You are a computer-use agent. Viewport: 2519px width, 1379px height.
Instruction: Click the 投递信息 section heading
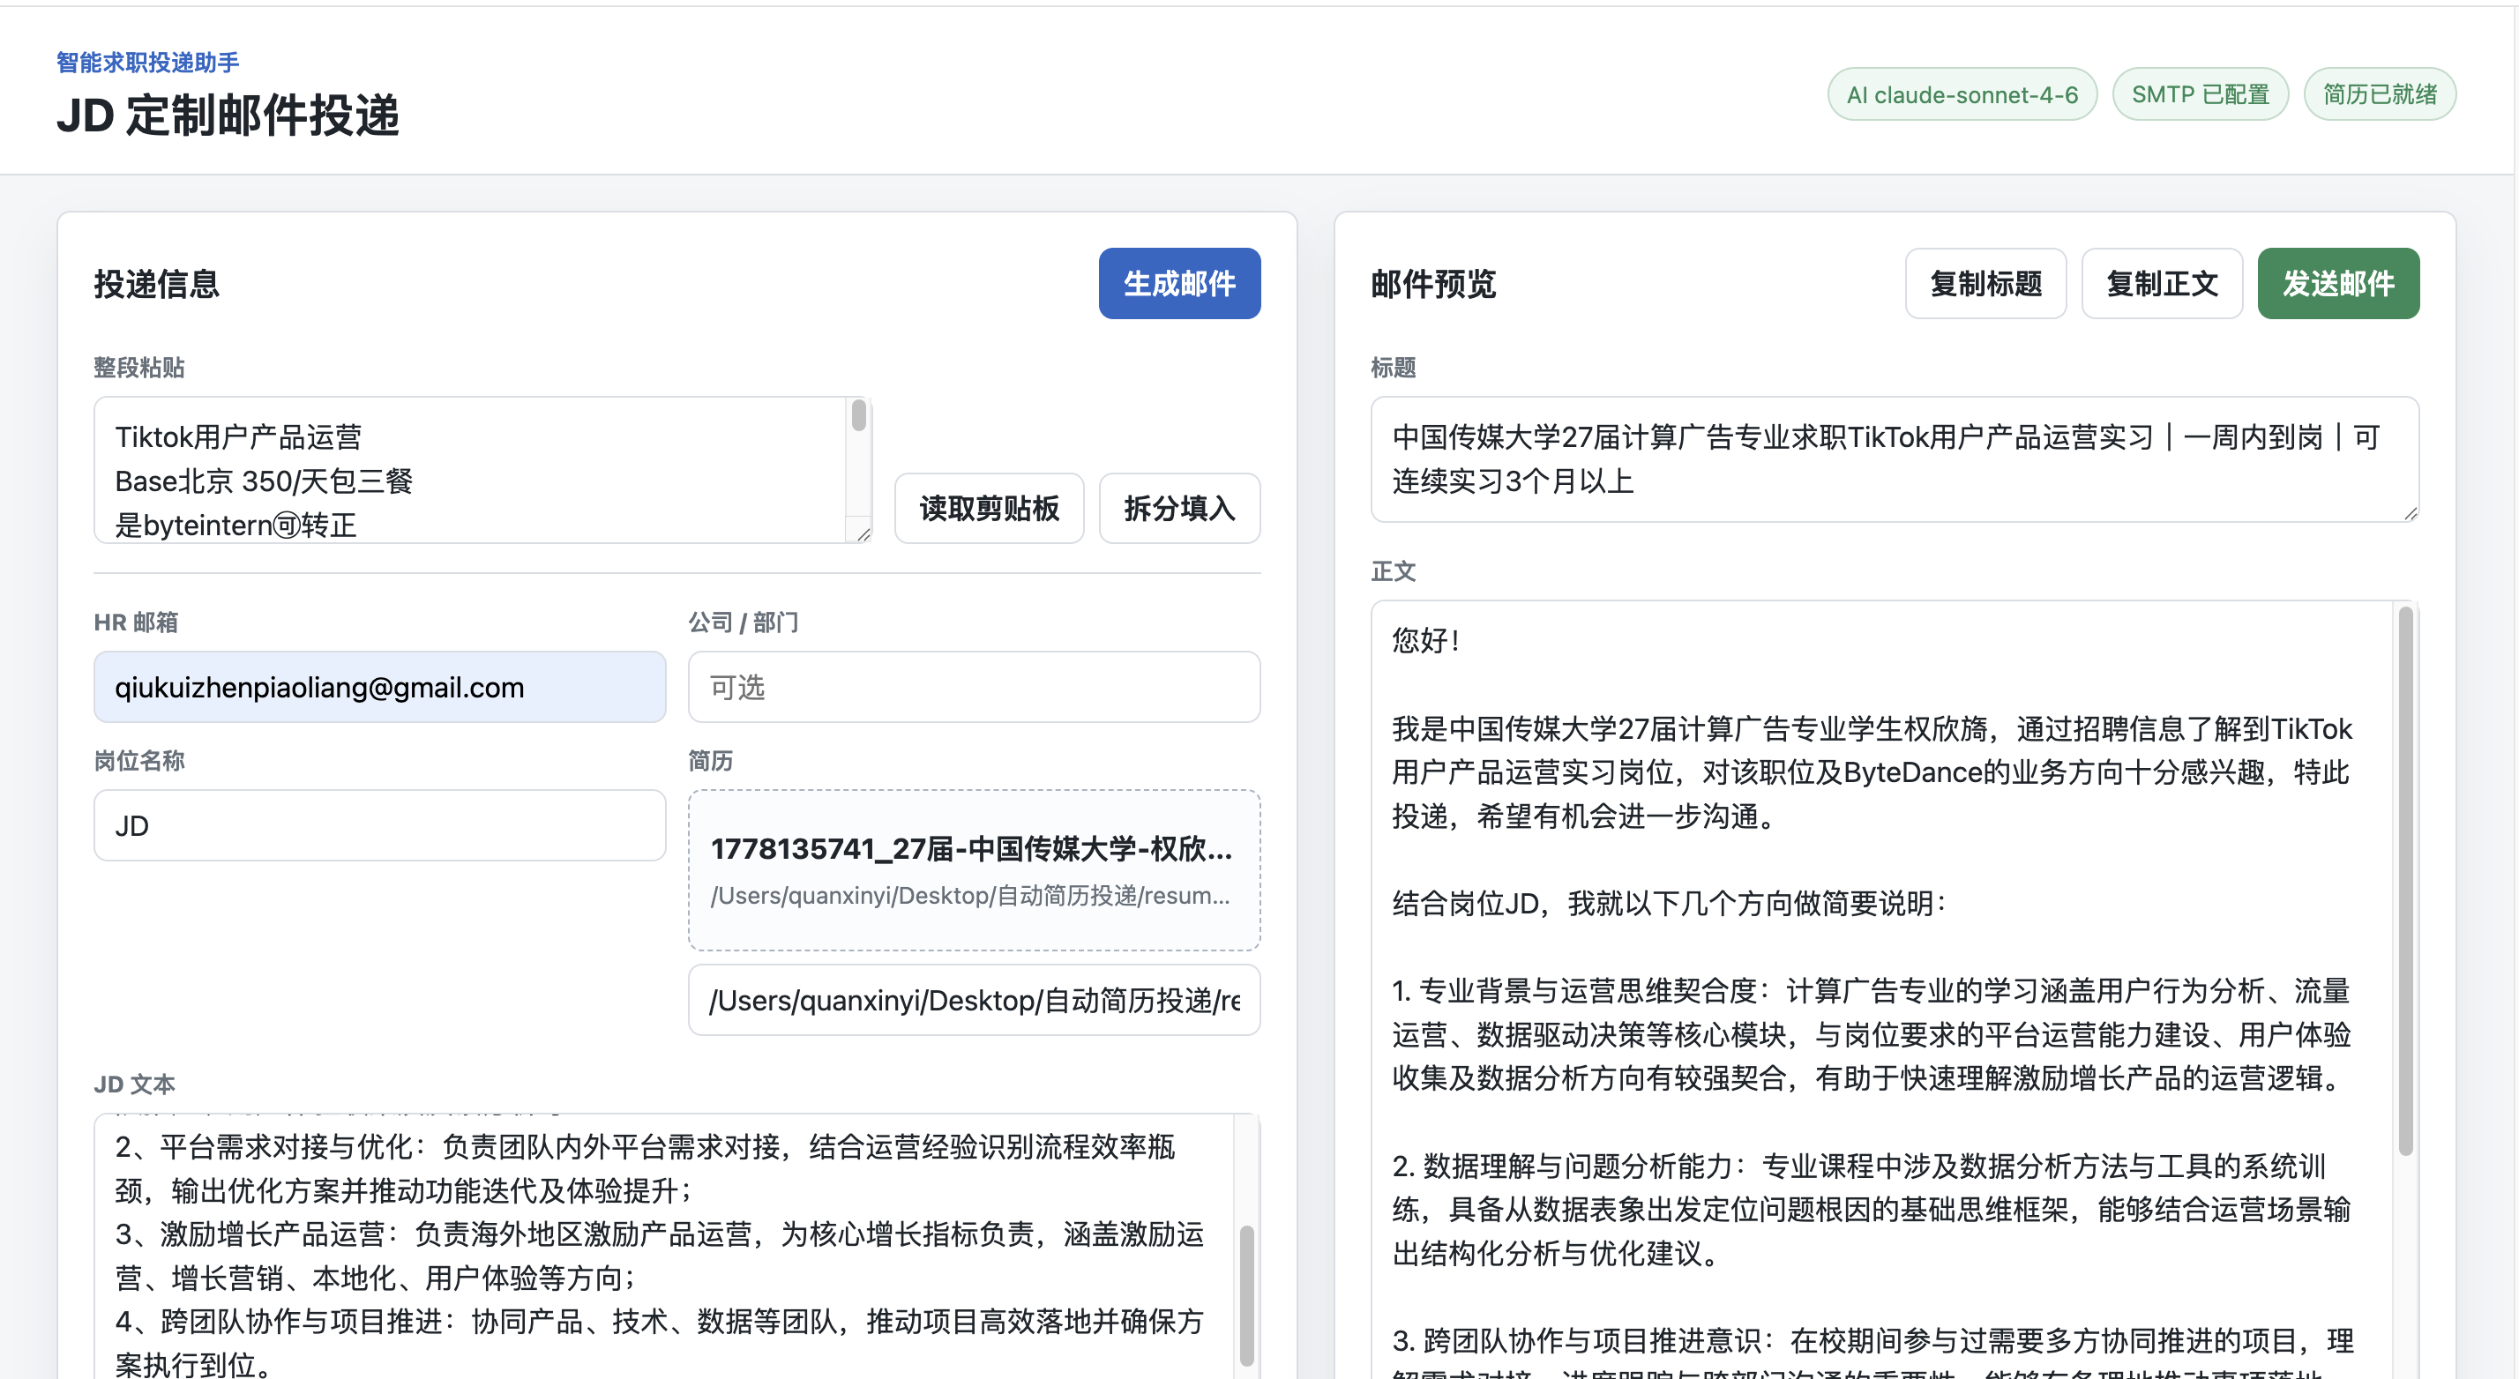click(156, 285)
